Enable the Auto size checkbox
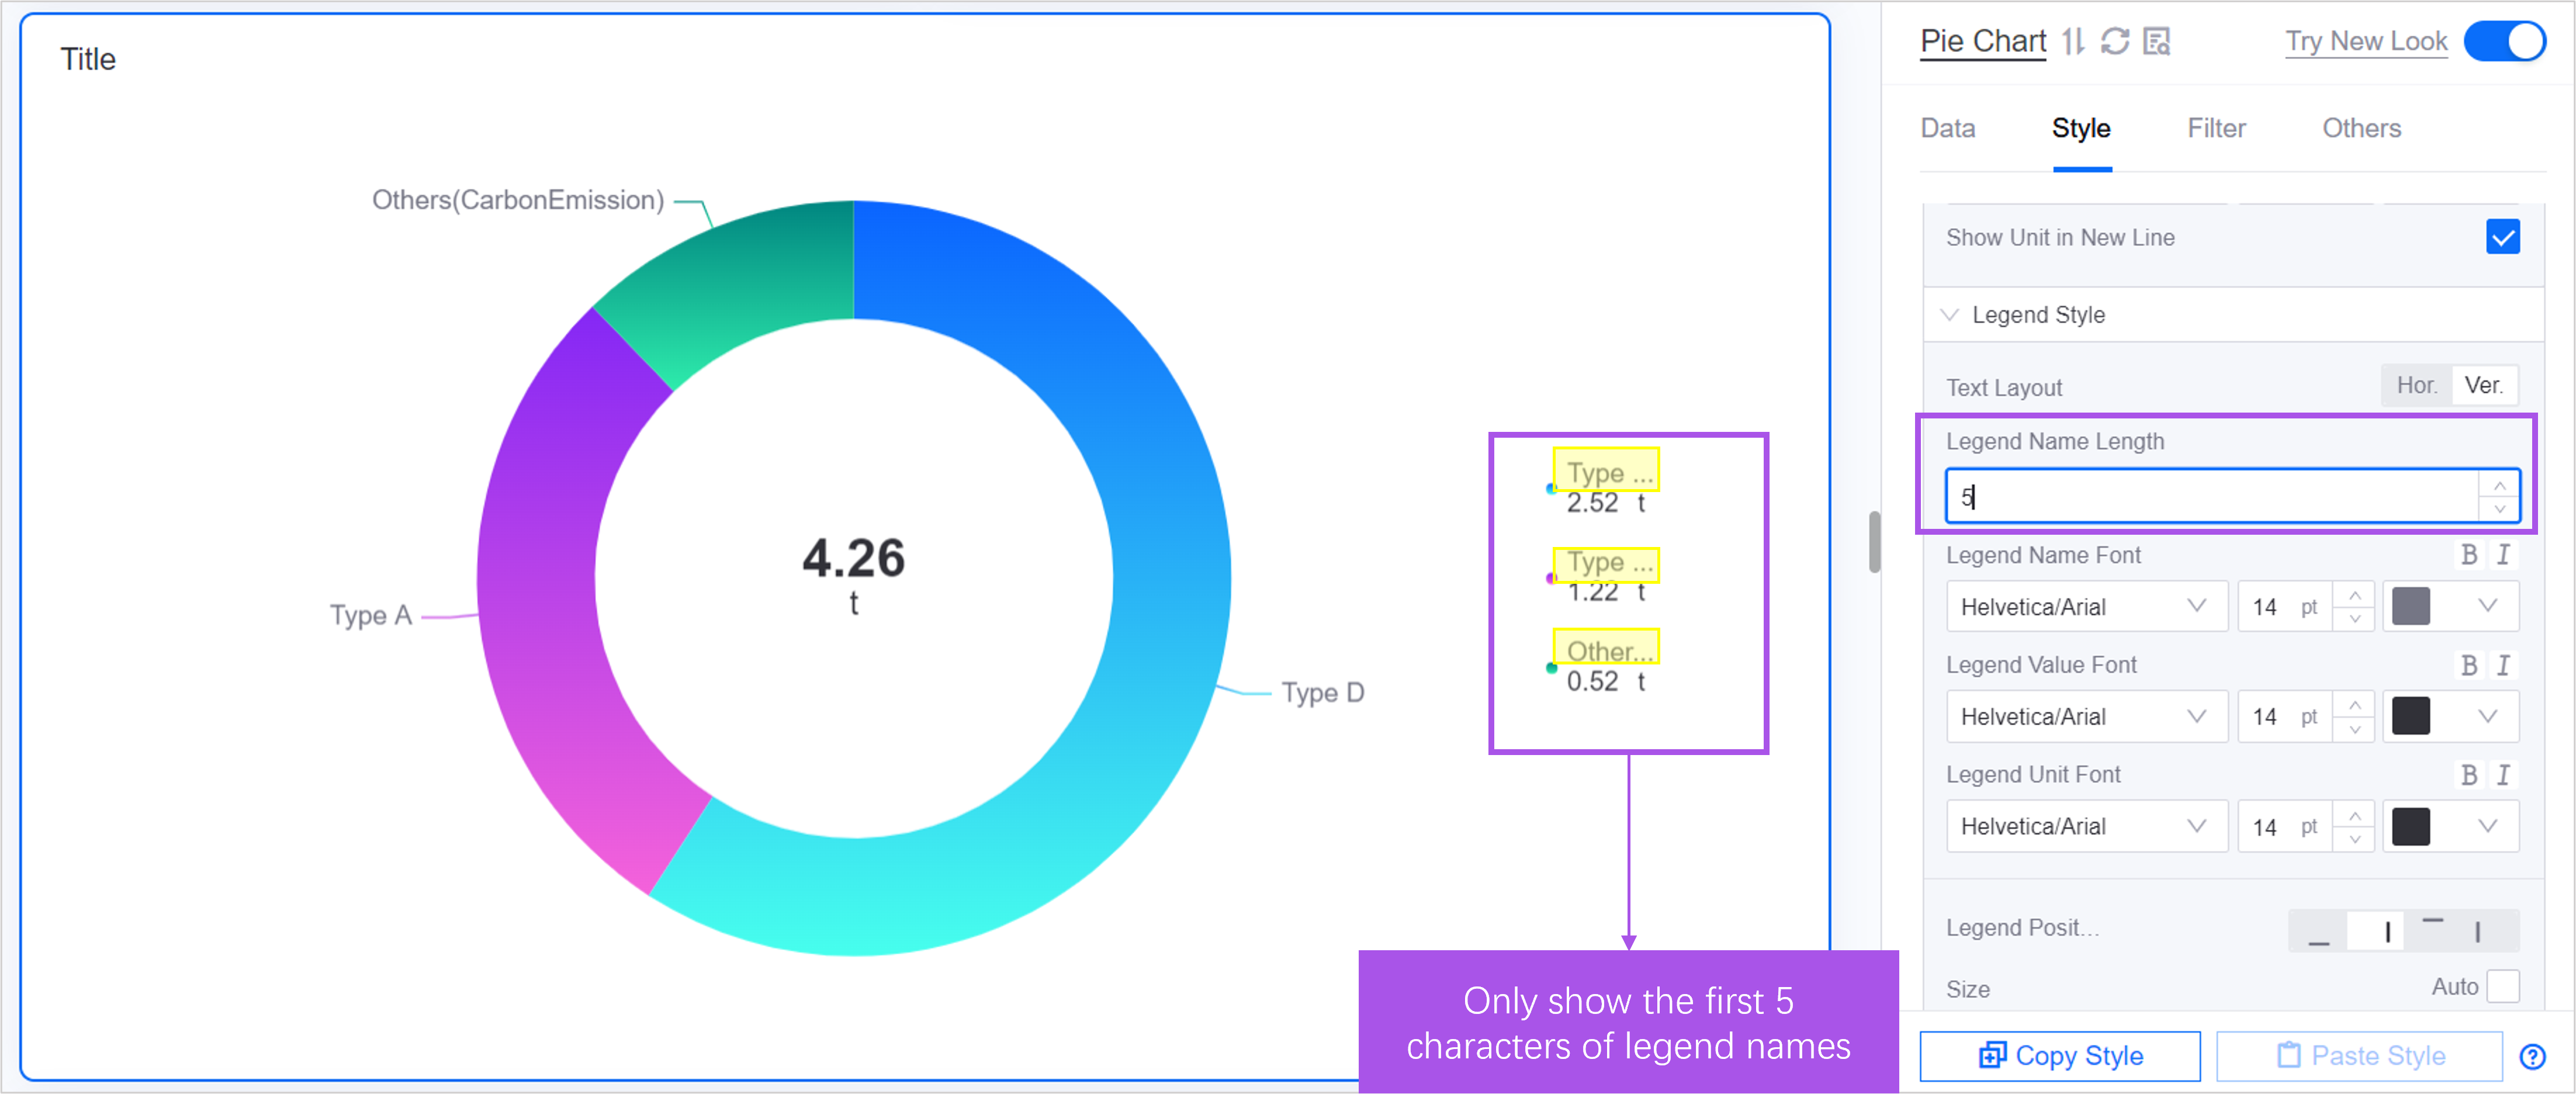The image size is (2576, 1094). (x=2502, y=986)
